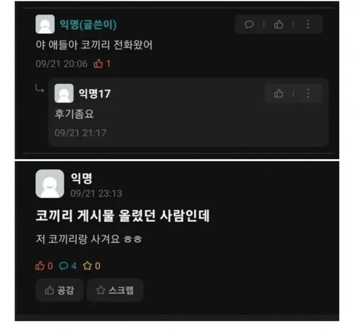Click the 익명17 username
This screenshot has height=329, width=354.
95,93
